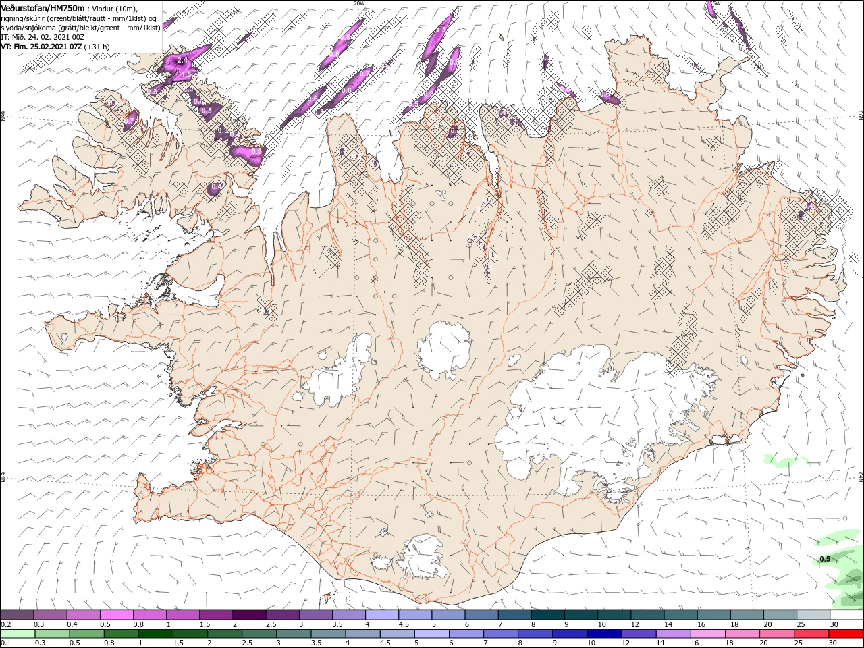Click the 'slydda/snjókoma' description line in legend box
The height and width of the screenshot is (648, 864).
click(80, 28)
